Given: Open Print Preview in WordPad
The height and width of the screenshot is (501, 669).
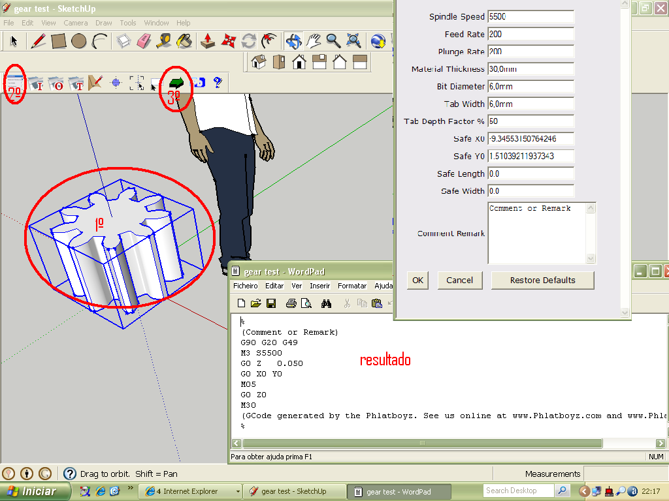Looking at the screenshot, I should coord(306,303).
